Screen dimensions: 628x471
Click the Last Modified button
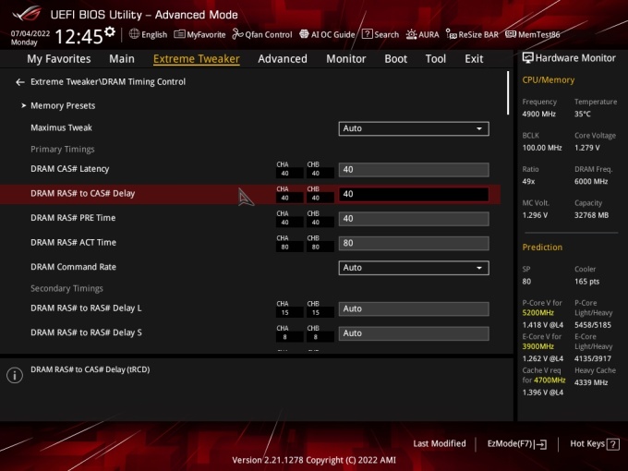click(440, 444)
